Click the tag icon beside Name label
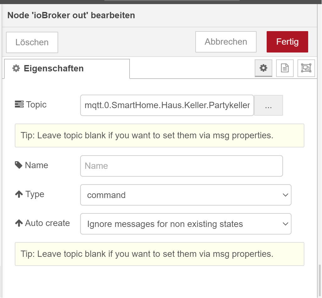This screenshot has width=322, height=298. click(19, 165)
